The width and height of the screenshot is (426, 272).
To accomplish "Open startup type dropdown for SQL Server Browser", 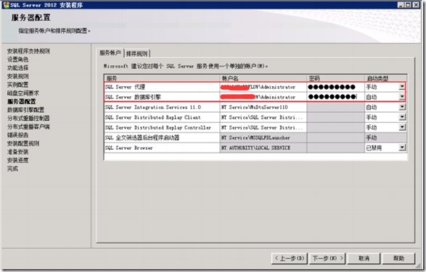I will coord(402,148).
